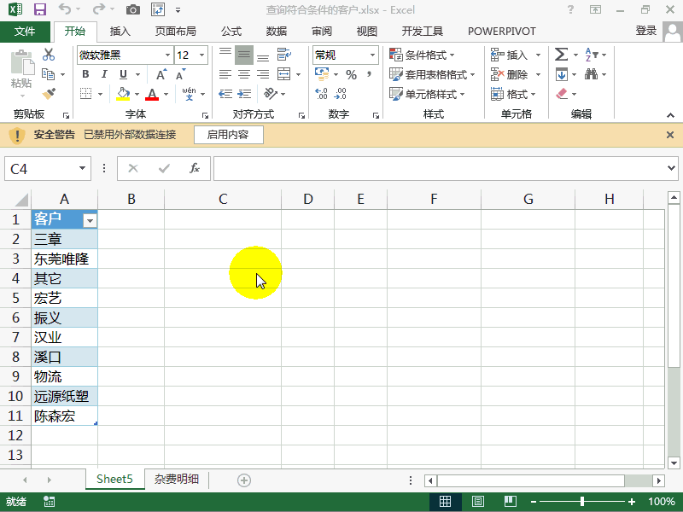This screenshot has width=683, height=512.
Task: Decrease font size with the small A
Action: (x=180, y=74)
